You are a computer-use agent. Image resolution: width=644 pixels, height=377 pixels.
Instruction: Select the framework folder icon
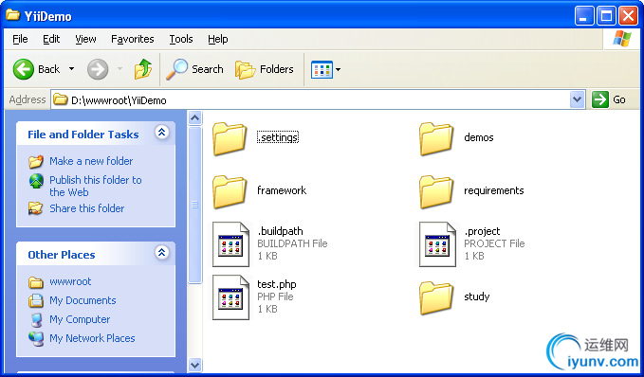(230, 191)
